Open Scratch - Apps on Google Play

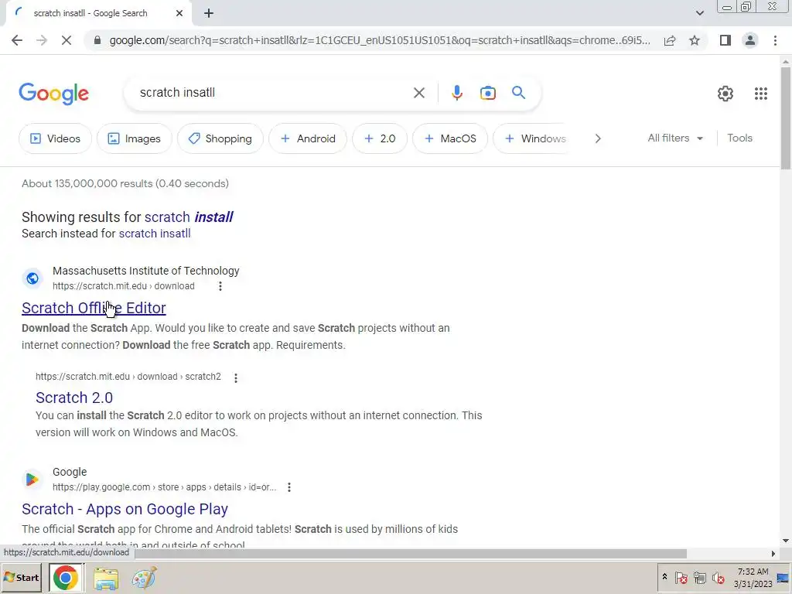pos(125,509)
